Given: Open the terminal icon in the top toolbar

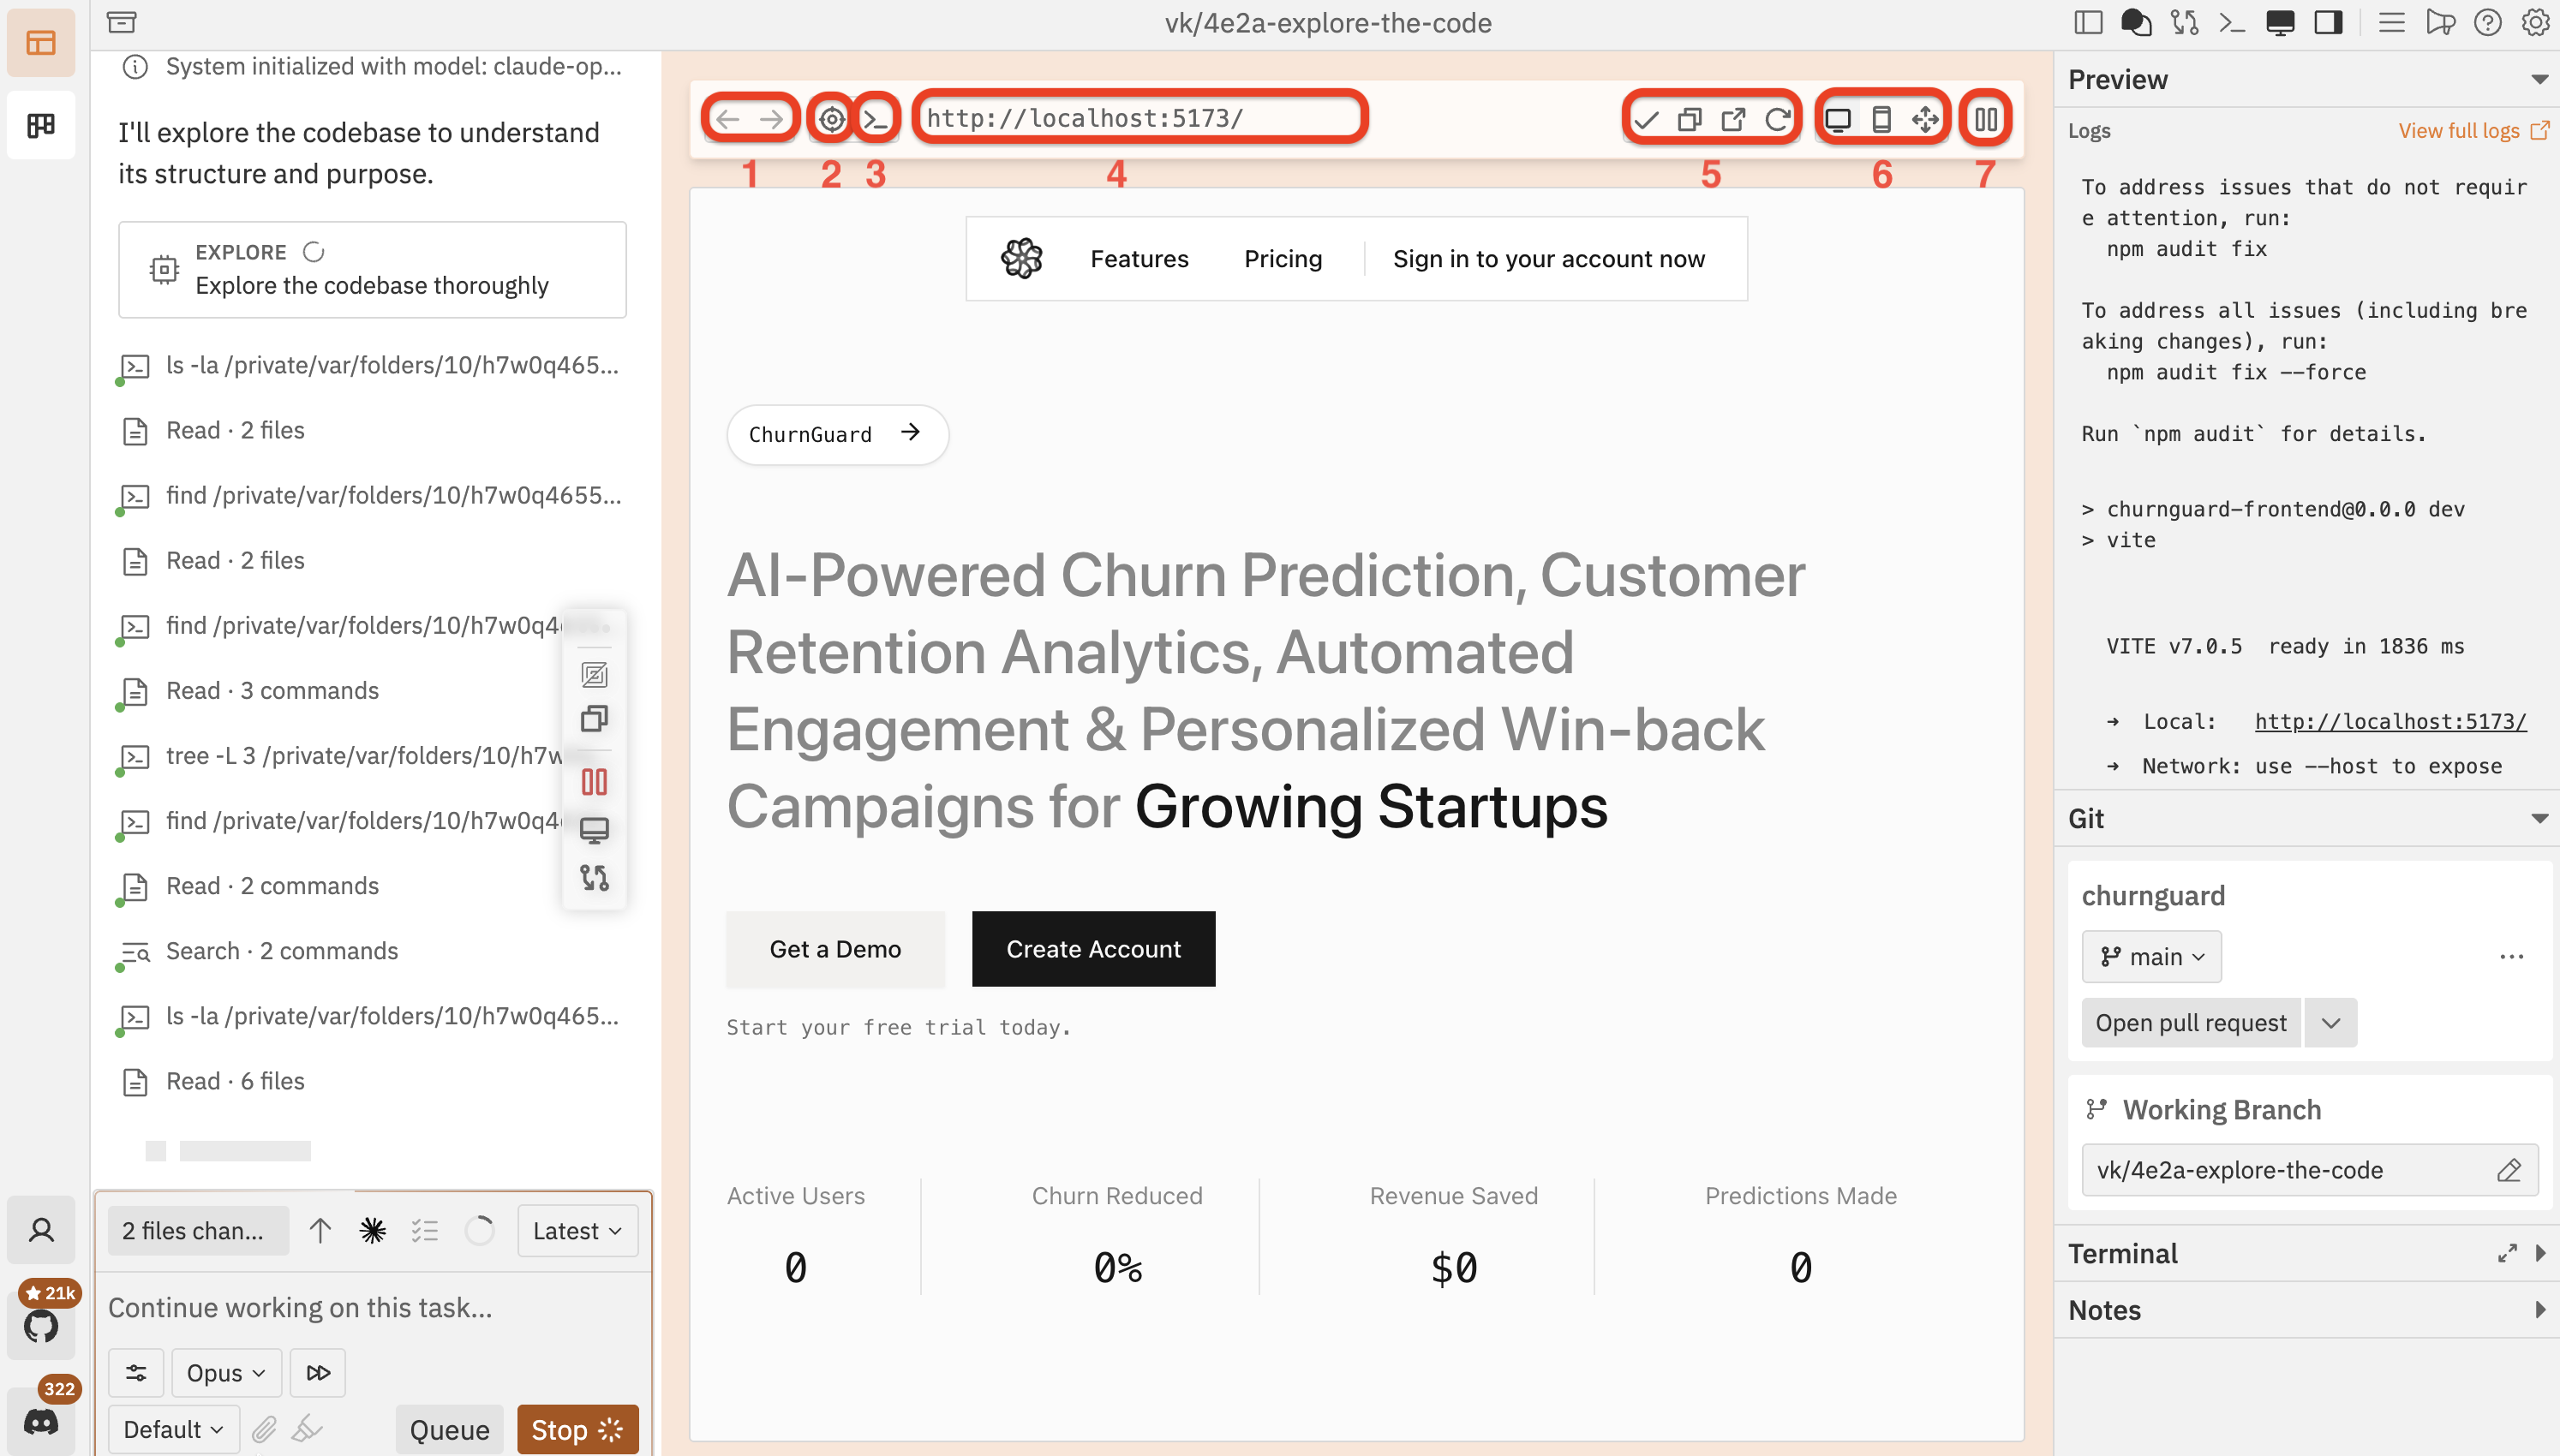Looking at the screenshot, I should (x=2231, y=22).
